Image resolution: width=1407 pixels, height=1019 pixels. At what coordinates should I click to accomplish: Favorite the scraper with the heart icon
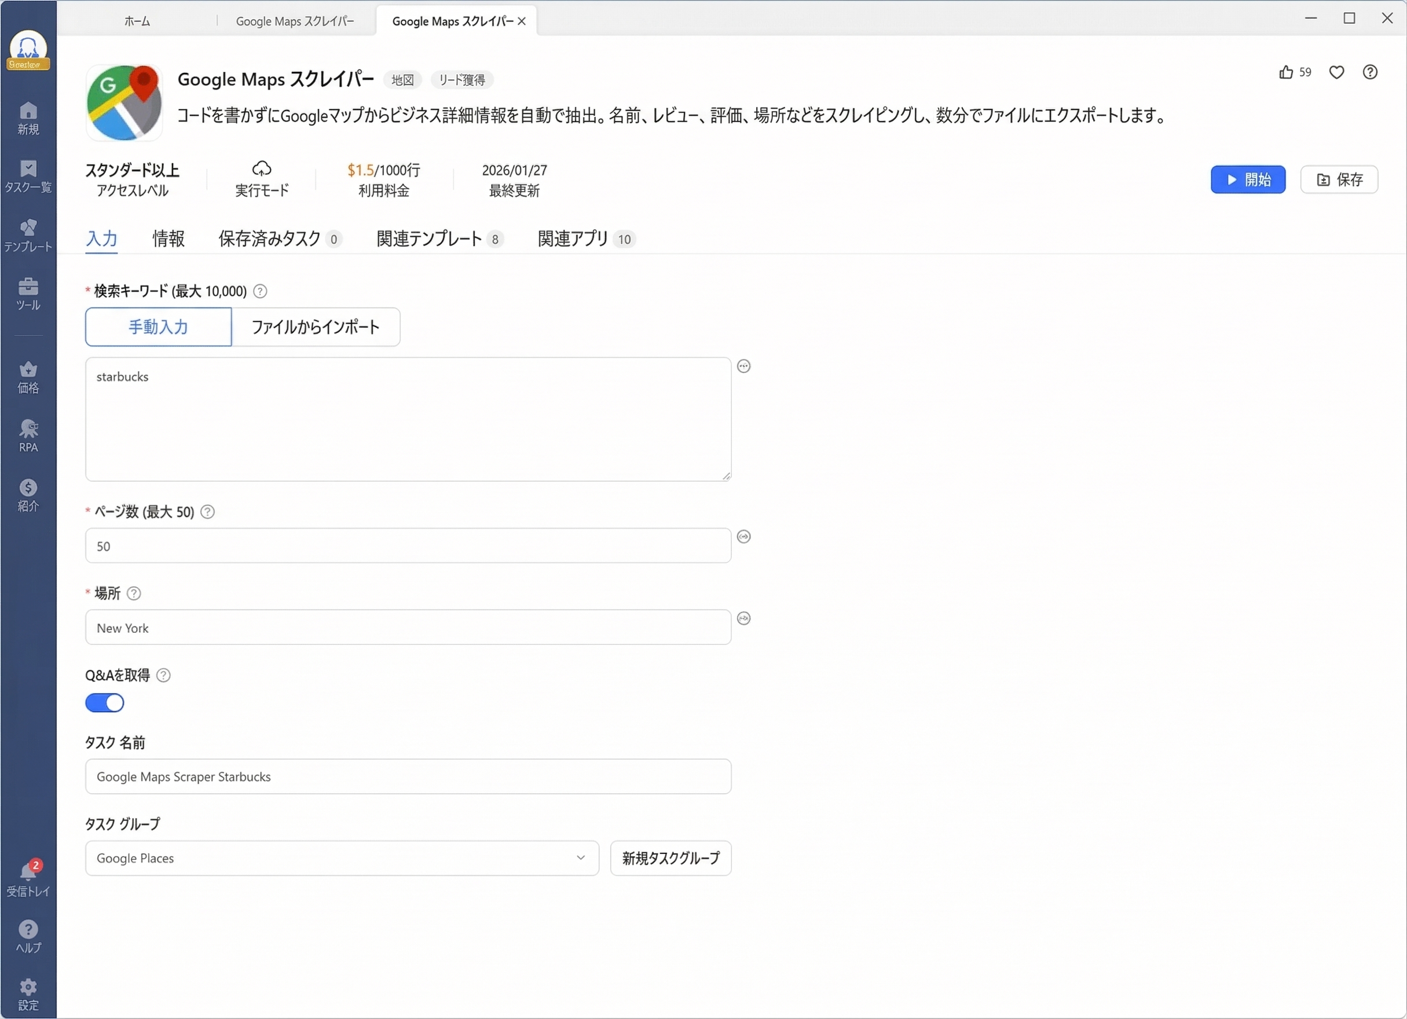tap(1336, 72)
